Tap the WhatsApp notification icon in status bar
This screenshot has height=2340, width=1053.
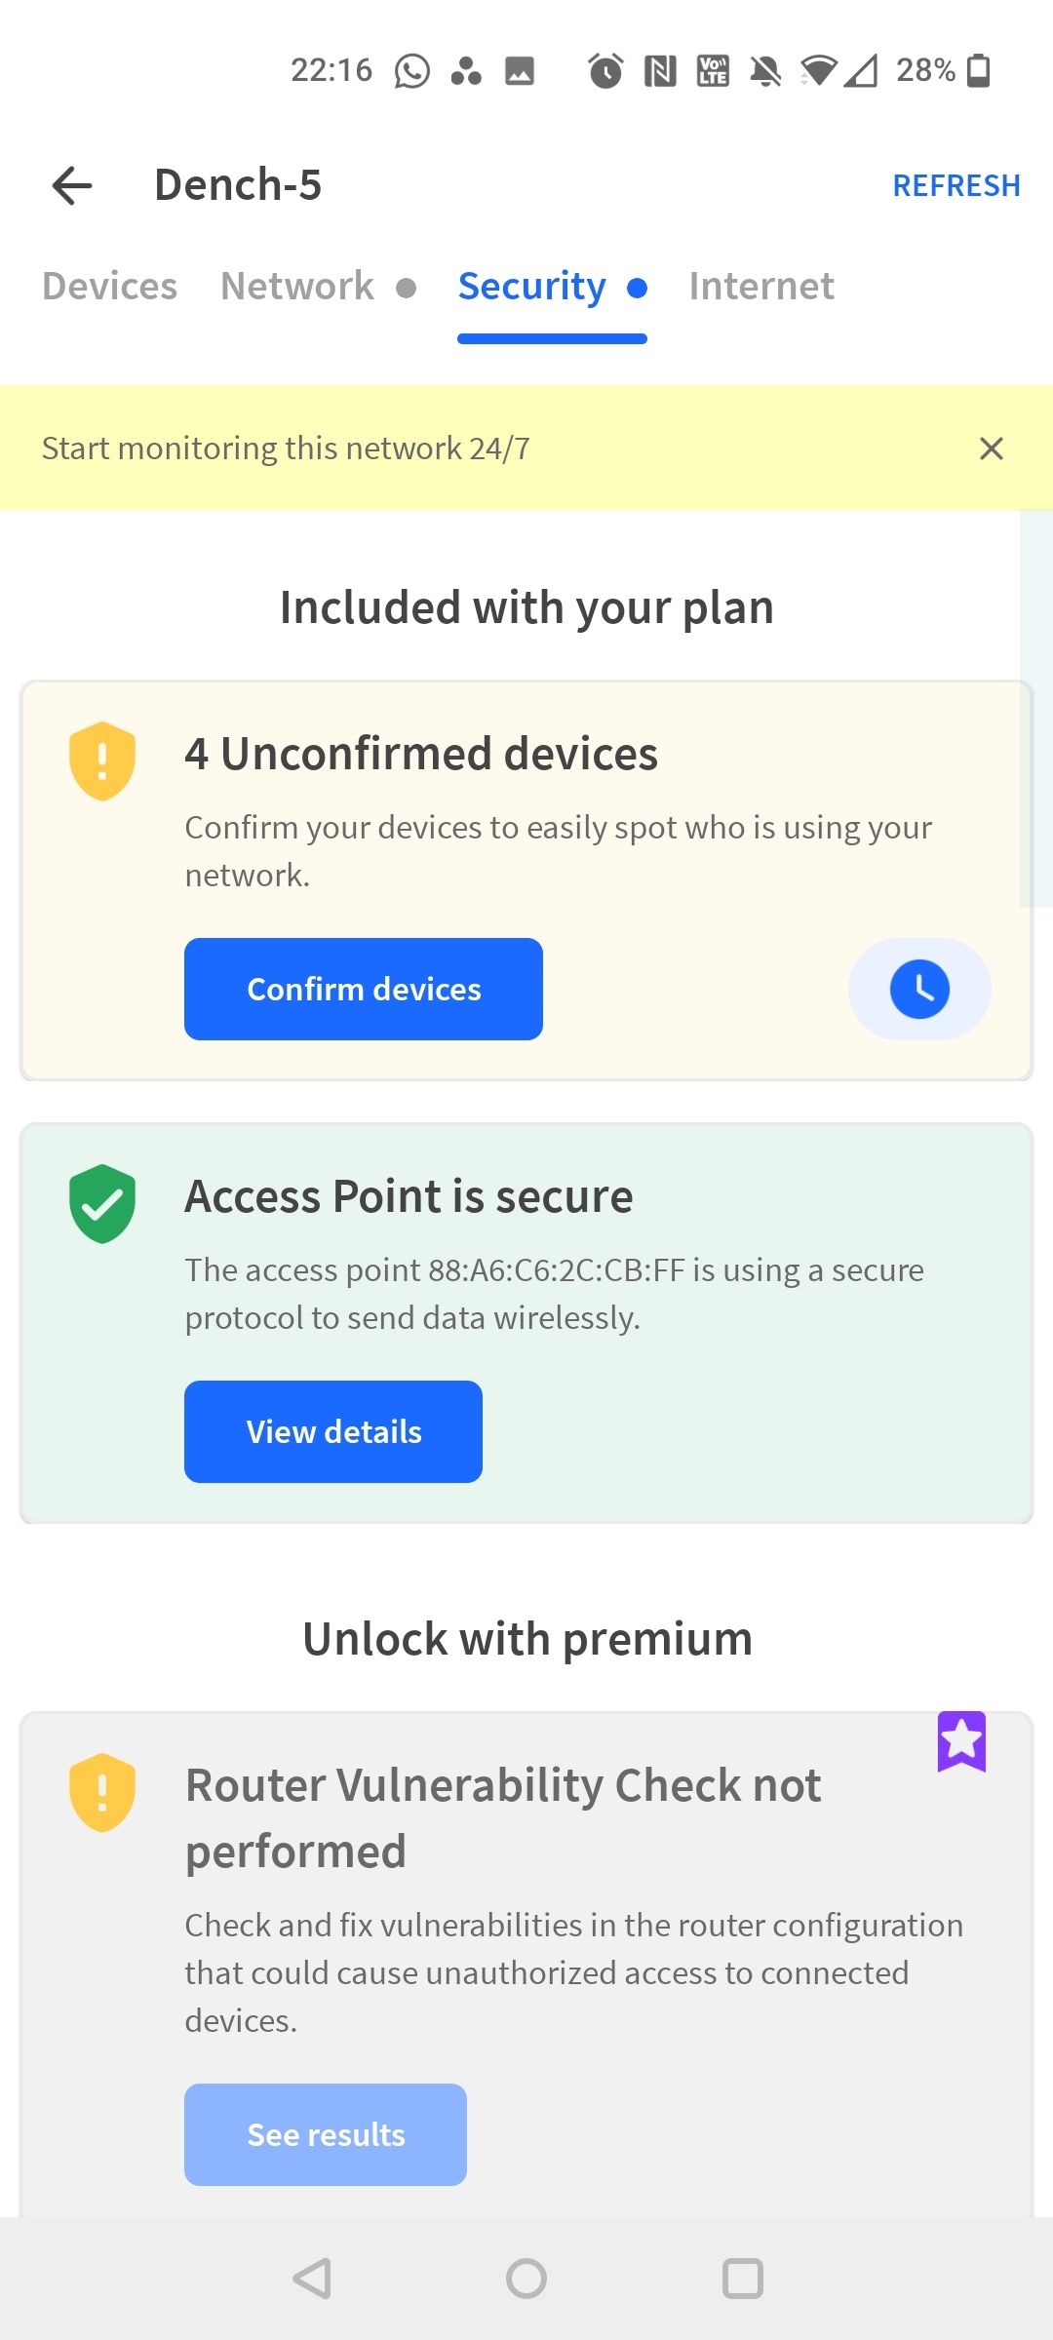click(x=411, y=71)
